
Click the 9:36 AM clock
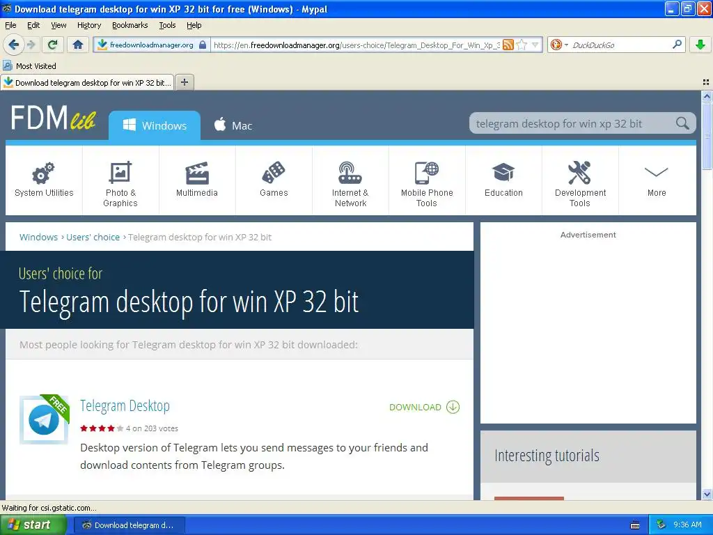pos(687,525)
